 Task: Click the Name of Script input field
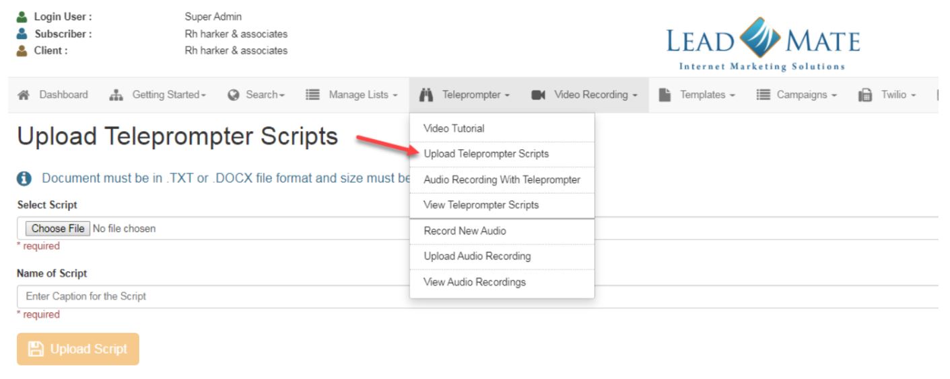coord(471,296)
